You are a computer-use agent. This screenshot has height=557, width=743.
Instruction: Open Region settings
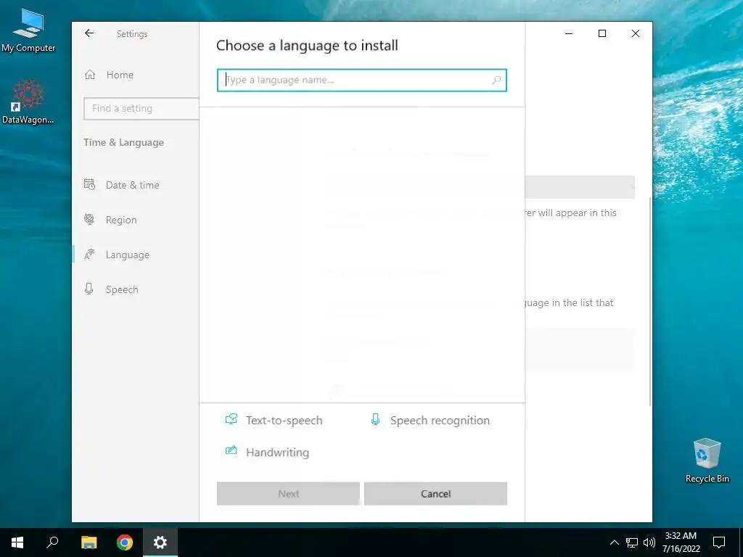click(x=121, y=220)
